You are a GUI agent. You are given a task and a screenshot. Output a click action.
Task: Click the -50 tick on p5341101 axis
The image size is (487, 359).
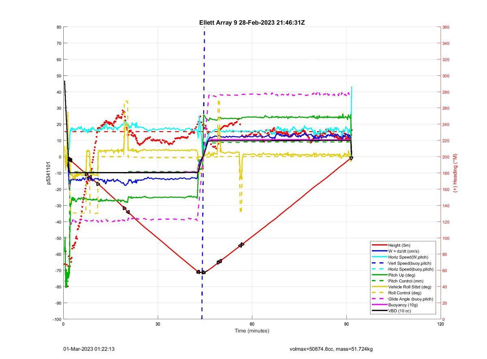58,238
